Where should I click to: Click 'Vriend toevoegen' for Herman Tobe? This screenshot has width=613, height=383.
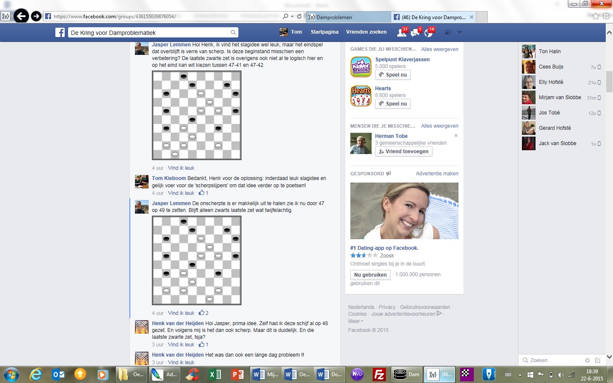tap(404, 151)
